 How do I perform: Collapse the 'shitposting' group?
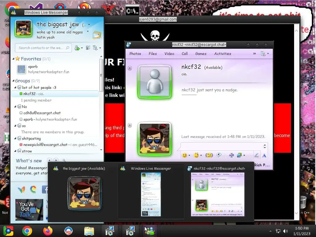tap(15, 139)
